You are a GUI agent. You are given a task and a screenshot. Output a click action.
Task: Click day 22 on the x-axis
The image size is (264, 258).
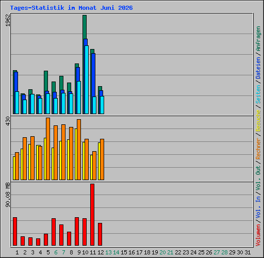coord(178,252)
